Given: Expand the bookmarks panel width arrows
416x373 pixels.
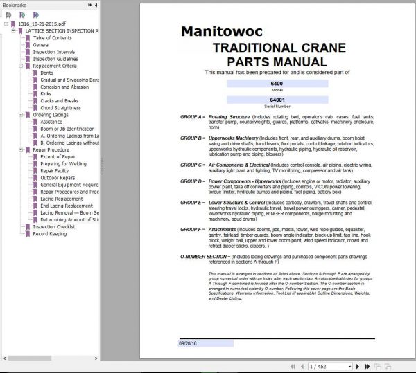Looking at the screenshot, I should (x=89, y=5).
